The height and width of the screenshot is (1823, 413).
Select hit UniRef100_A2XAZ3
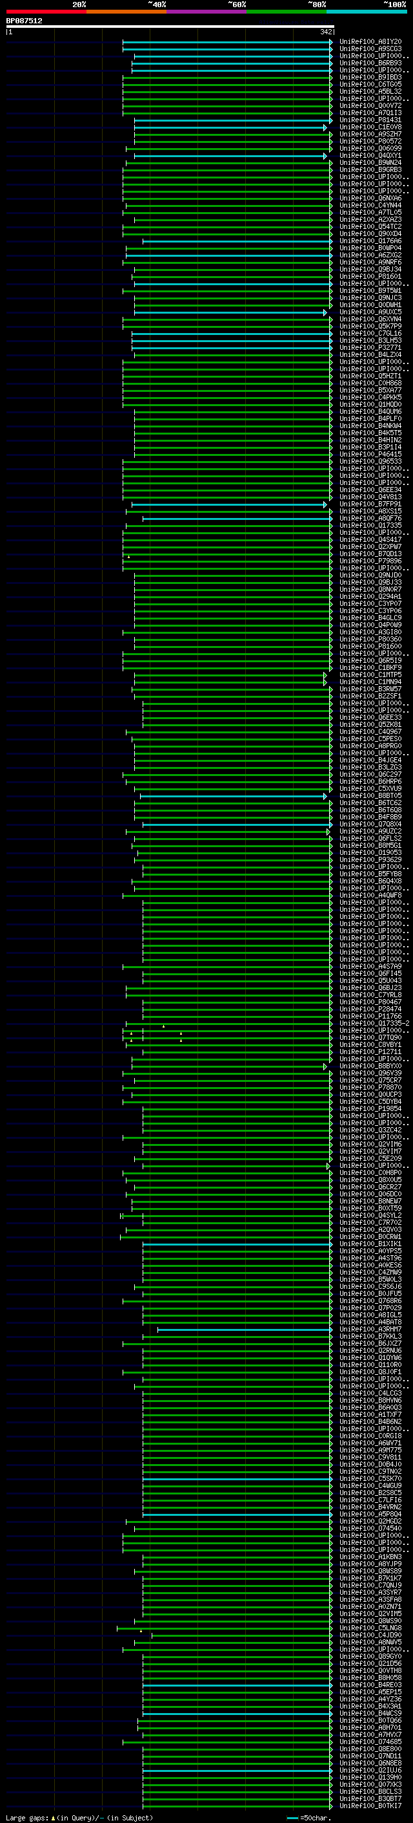pyautogui.click(x=370, y=219)
